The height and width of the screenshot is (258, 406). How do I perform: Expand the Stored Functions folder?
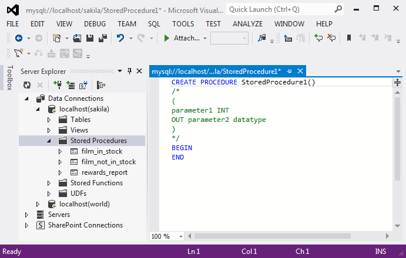(x=49, y=184)
